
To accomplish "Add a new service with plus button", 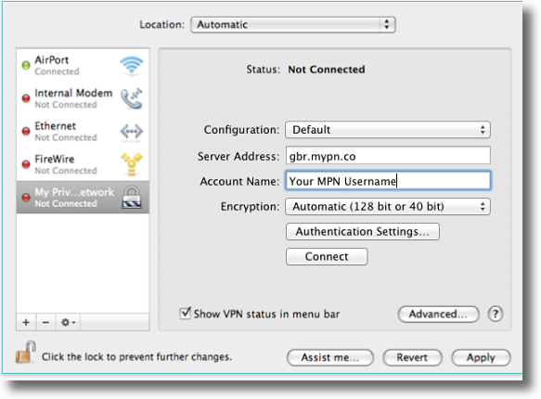I will coord(26,322).
